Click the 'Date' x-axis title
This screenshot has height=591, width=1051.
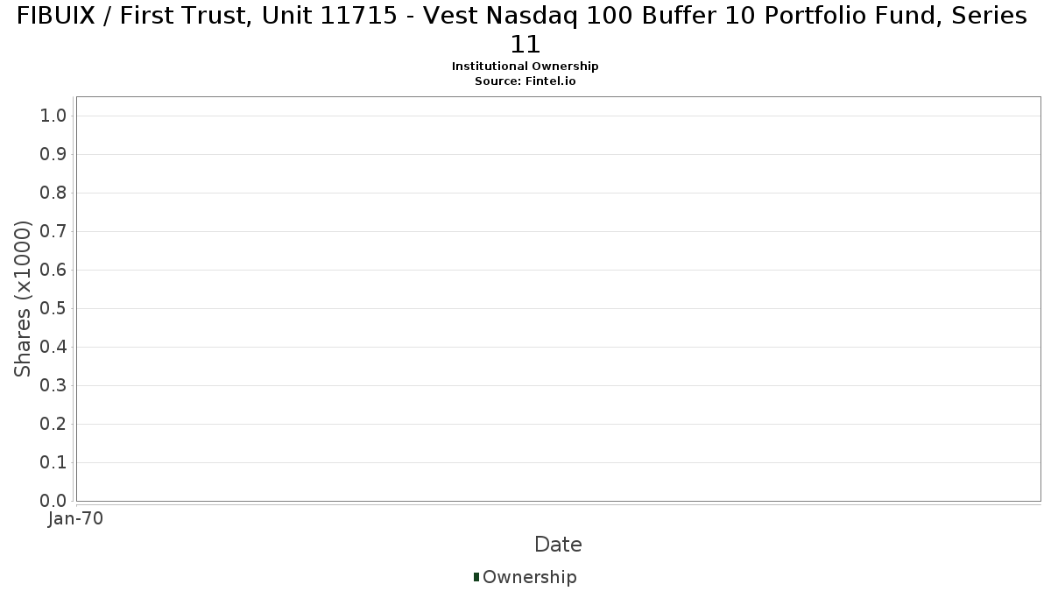pos(558,545)
